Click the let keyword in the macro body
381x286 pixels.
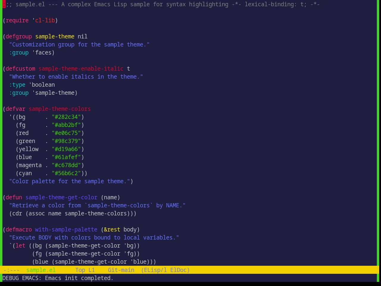(21, 245)
